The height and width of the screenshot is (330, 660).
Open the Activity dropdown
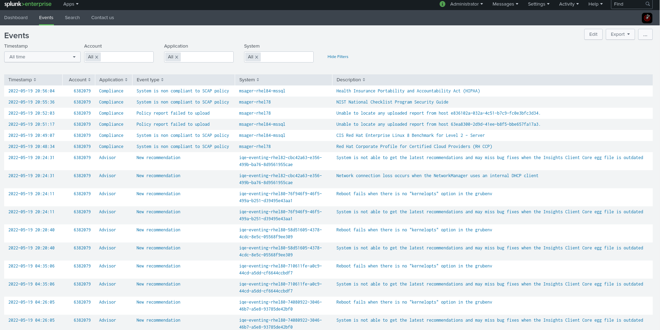pos(569,4)
